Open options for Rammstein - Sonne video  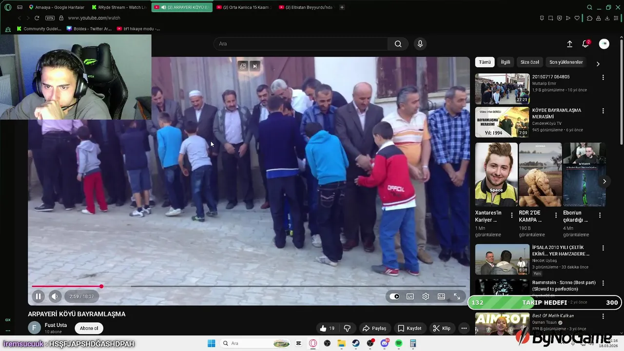[603, 283]
